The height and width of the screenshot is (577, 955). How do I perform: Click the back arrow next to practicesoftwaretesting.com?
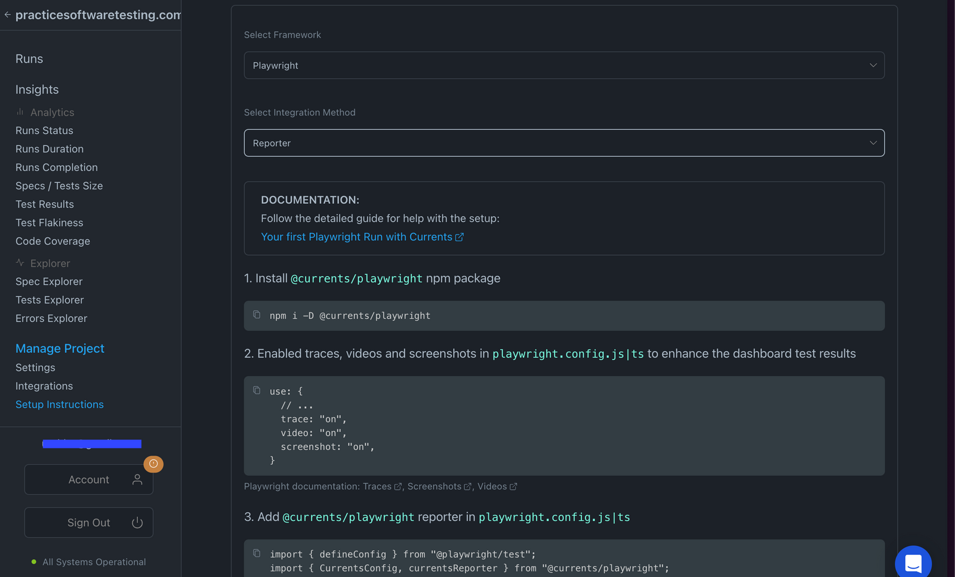click(8, 15)
